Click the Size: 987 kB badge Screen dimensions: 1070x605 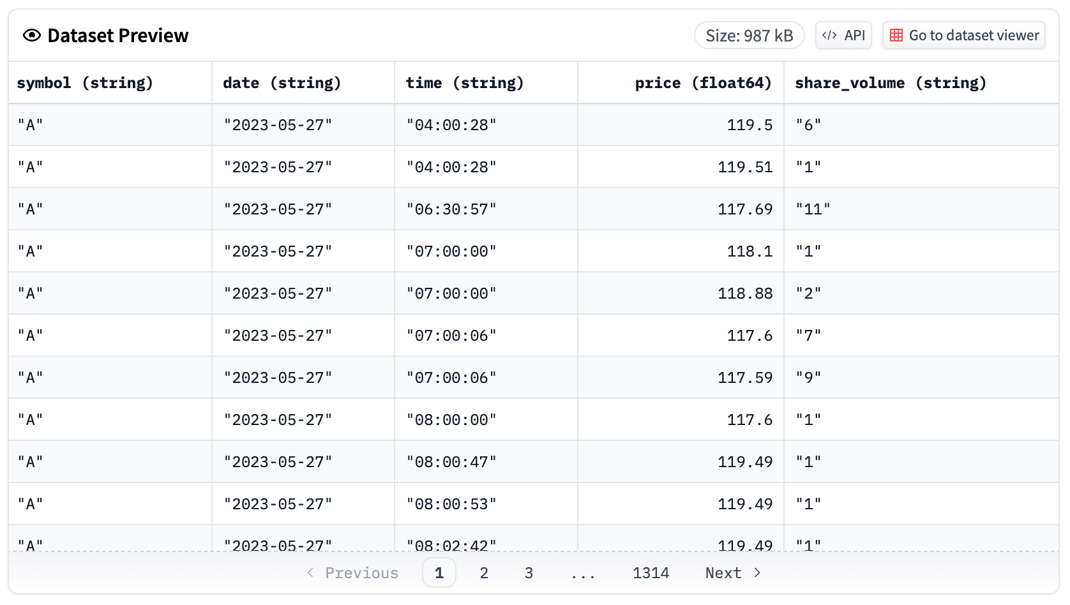point(749,35)
